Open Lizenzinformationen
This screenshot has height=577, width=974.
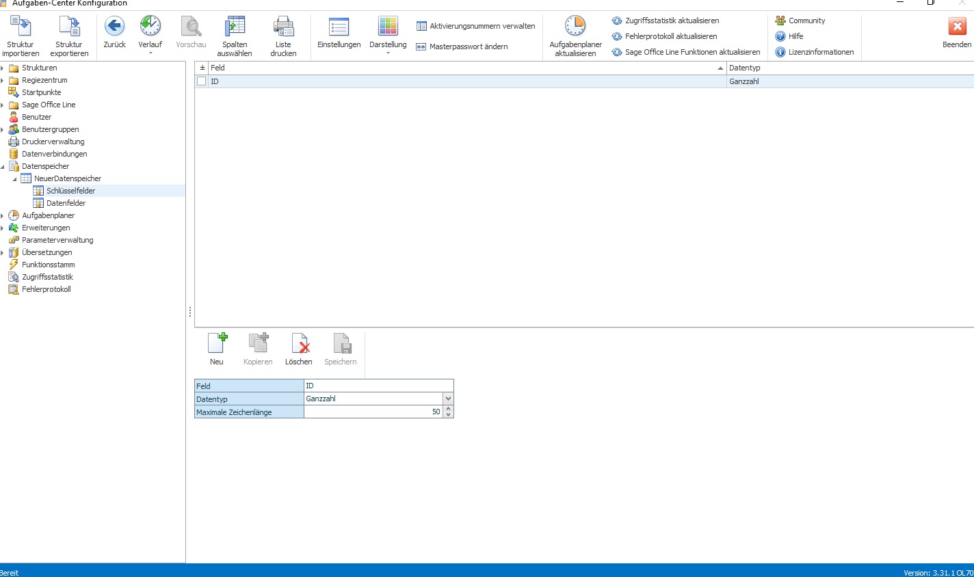[815, 52]
